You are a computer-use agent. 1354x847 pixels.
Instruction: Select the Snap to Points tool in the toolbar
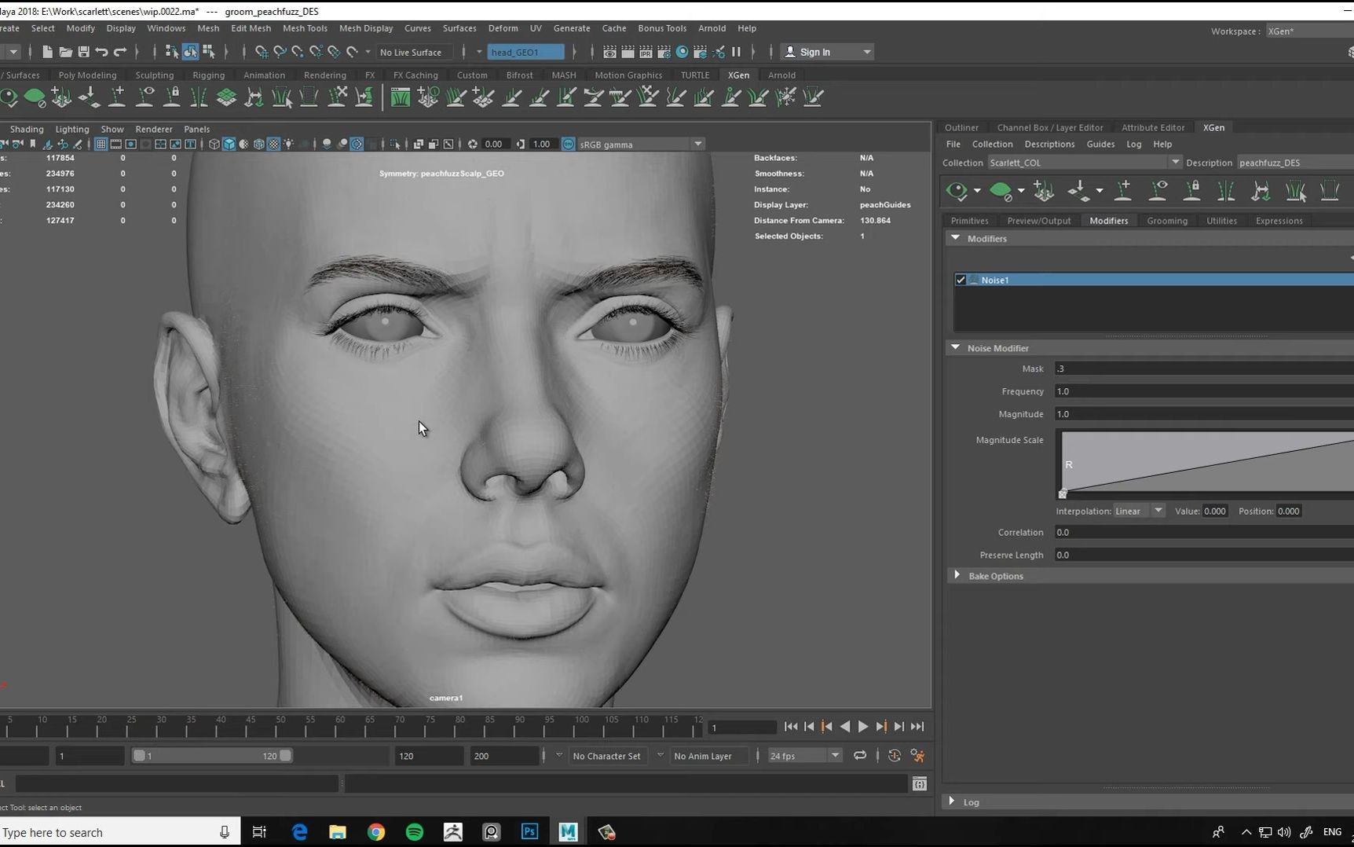point(298,52)
